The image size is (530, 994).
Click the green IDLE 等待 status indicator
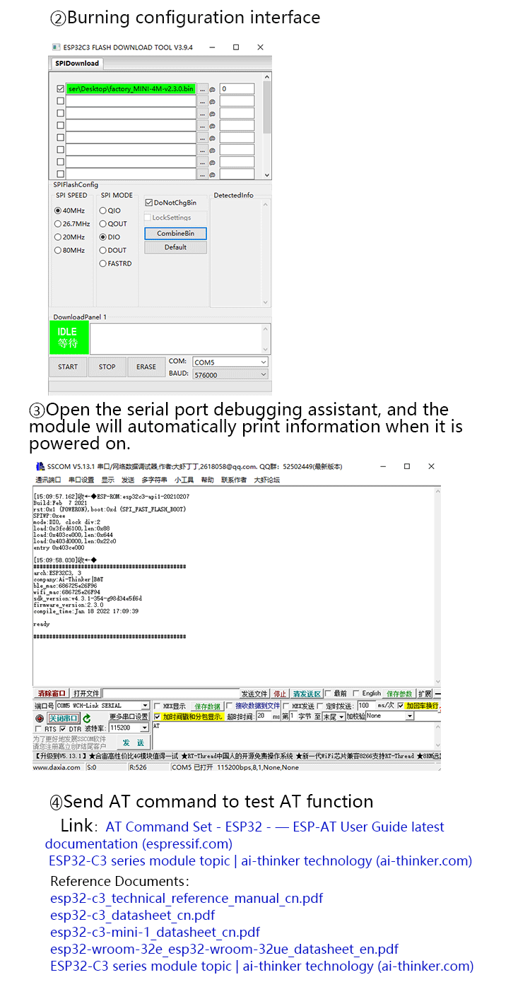[x=69, y=338]
